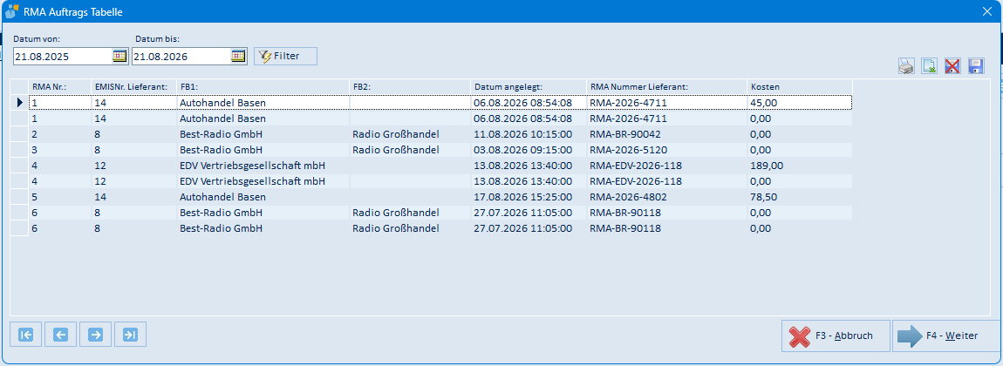Image resolution: width=1003 pixels, height=366 pixels.
Task: Apply the date Filter
Action: (285, 57)
